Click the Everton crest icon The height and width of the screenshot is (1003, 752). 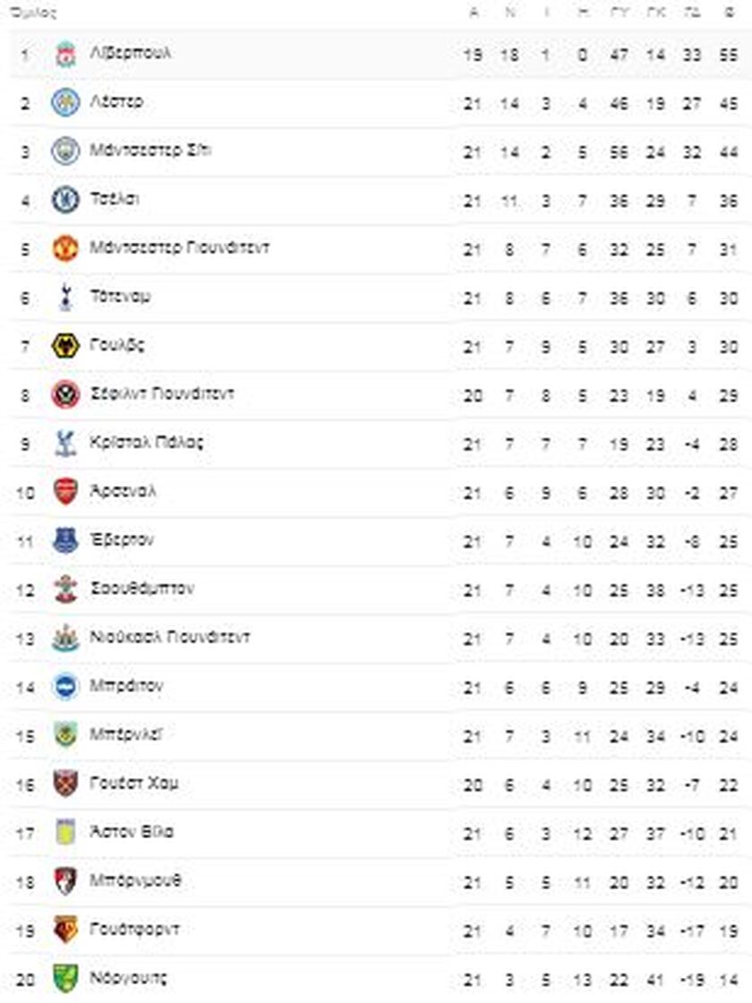[x=65, y=541]
